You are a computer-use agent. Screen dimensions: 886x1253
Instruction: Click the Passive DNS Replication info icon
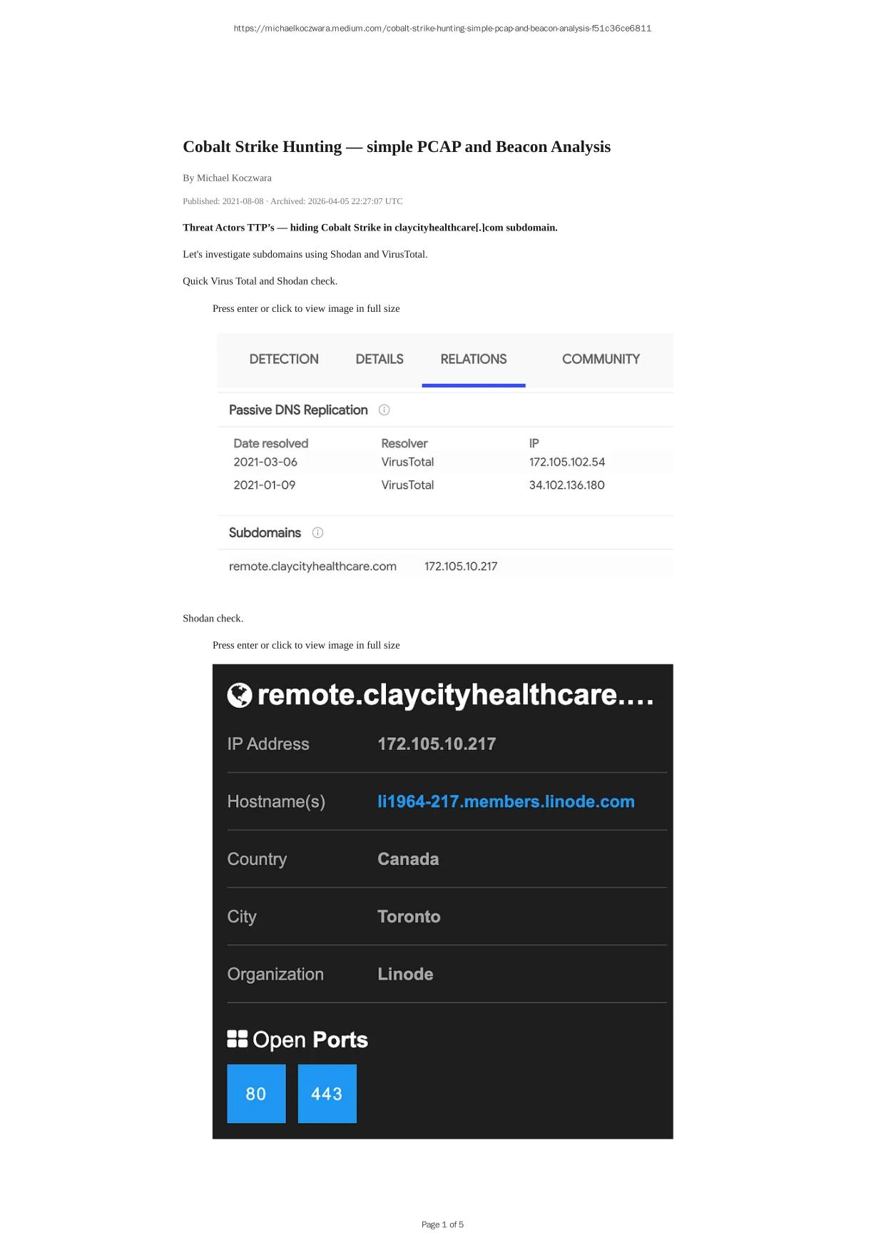[x=384, y=410]
